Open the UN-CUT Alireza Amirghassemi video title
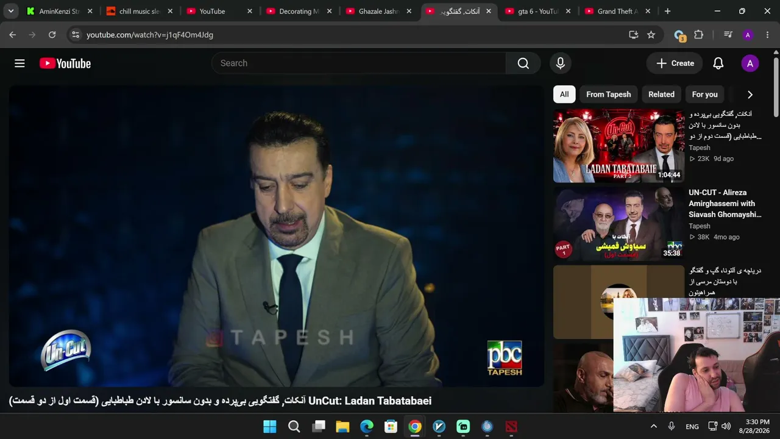780x439 pixels. point(725,204)
